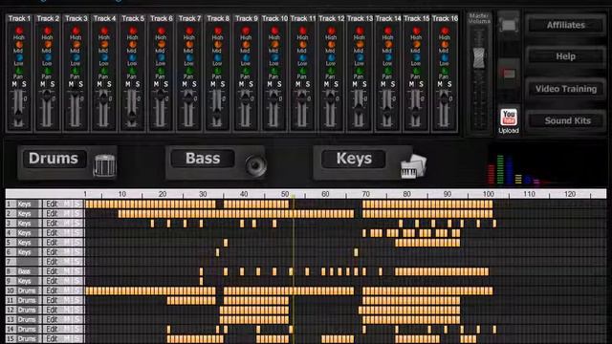Image resolution: width=612 pixels, height=344 pixels.
Task: Open Video Training
Action: 566,89
